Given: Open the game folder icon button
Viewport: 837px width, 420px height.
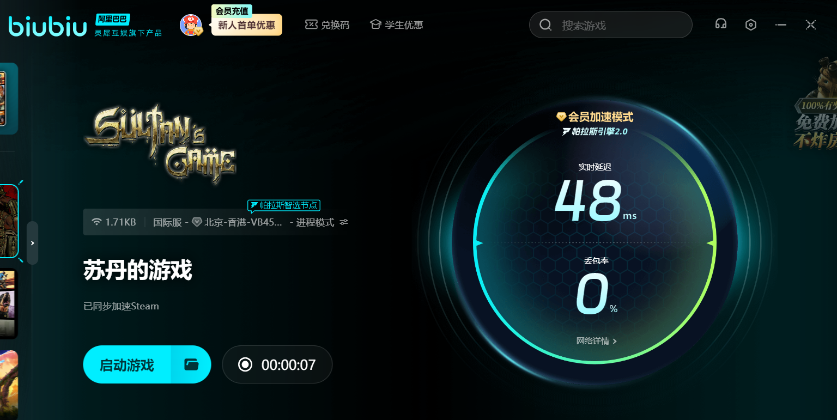Looking at the screenshot, I should coord(191,364).
